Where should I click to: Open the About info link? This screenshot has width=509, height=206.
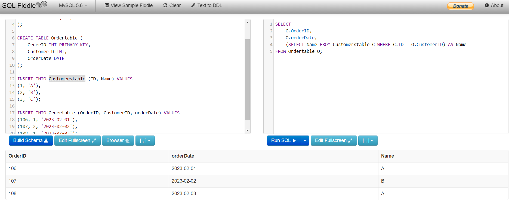pyautogui.click(x=494, y=5)
